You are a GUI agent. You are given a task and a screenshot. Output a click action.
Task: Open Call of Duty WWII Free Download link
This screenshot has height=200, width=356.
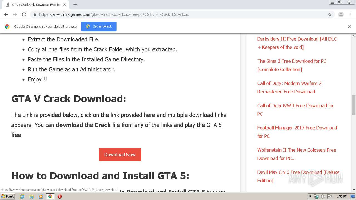pos(295,110)
